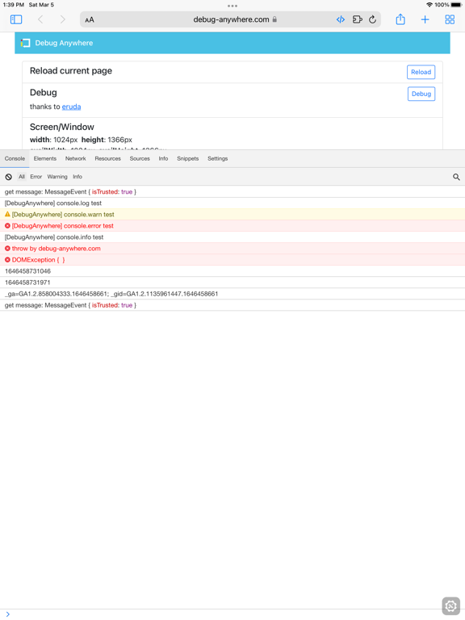This screenshot has height=620, width=465.
Task: Open the AA reader view menu
Action: pos(90,19)
